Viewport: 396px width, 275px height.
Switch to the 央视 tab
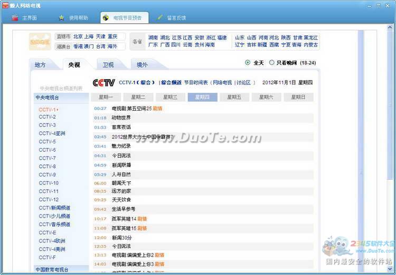tap(74, 65)
